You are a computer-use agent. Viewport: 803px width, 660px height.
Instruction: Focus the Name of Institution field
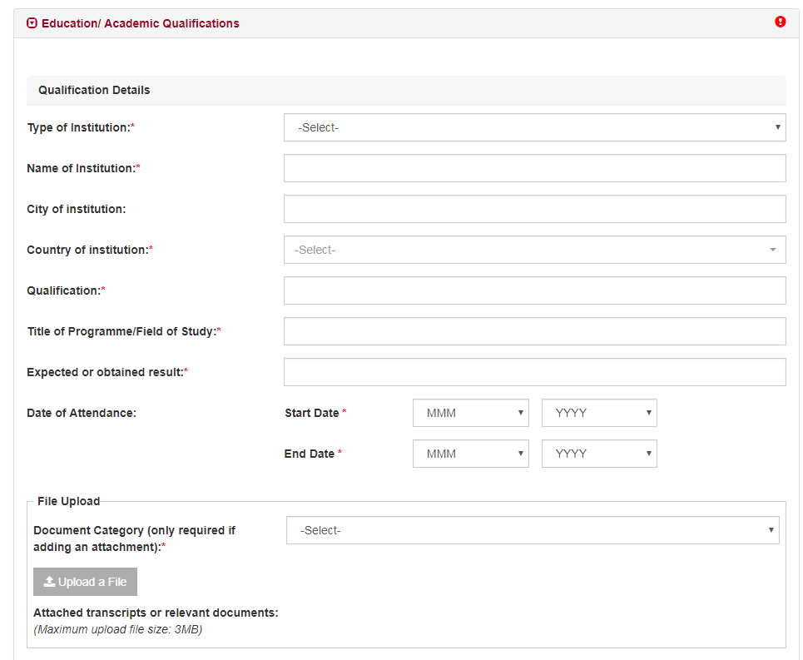click(535, 168)
